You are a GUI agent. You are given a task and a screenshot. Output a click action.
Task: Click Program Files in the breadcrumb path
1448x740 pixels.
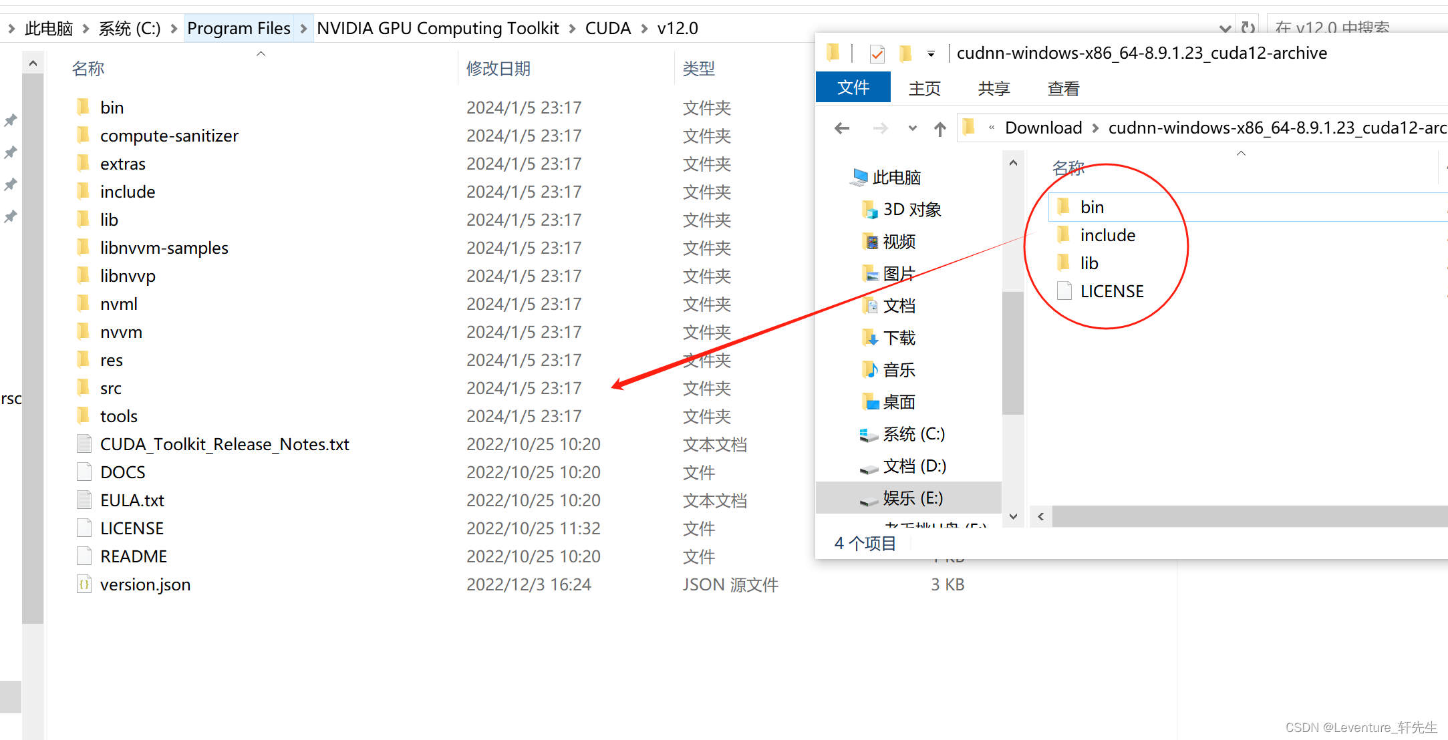[x=239, y=28]
